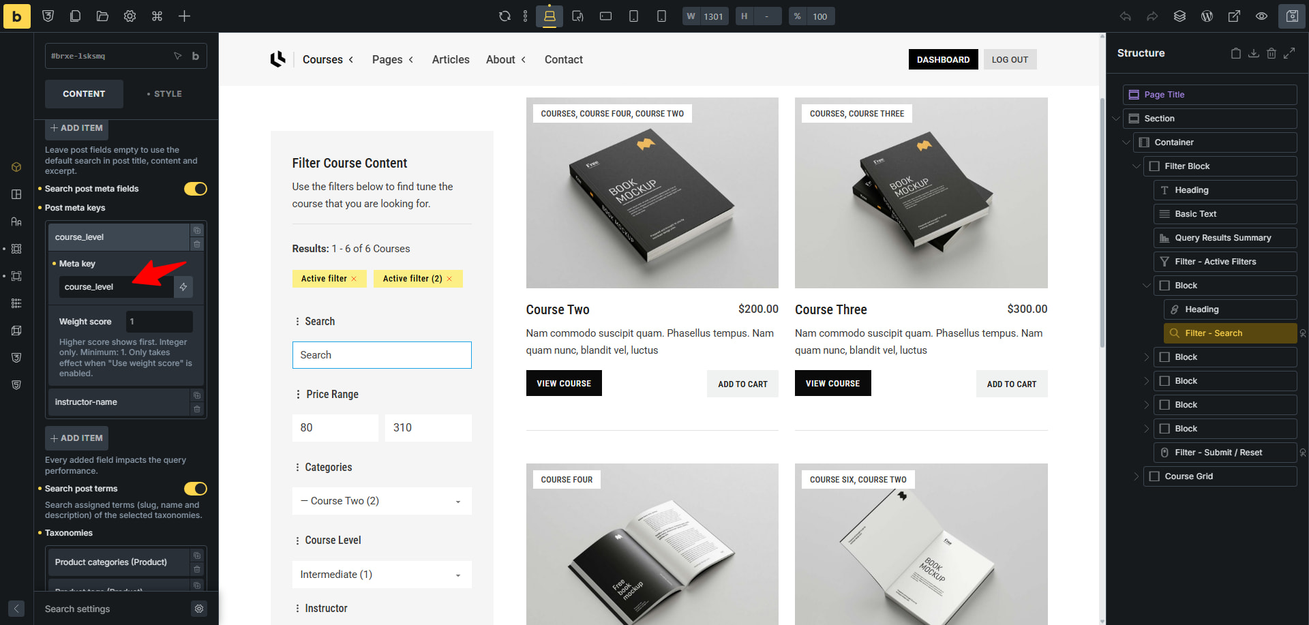
Task: Expand the Course Grid tree item
Action: (x=1136, y=476)
